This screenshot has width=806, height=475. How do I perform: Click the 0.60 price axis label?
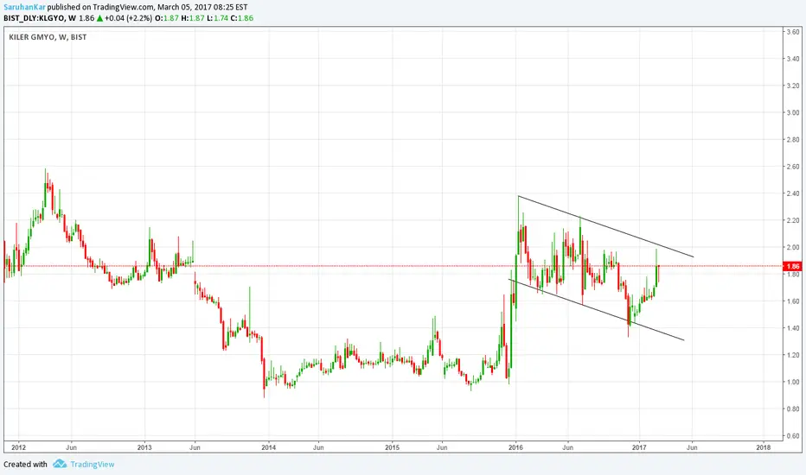793,436
